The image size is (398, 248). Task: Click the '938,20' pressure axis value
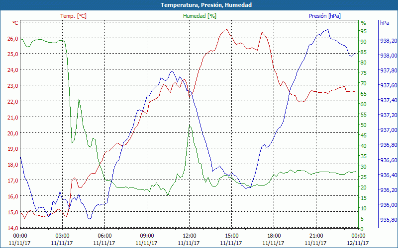click(388, 41)
